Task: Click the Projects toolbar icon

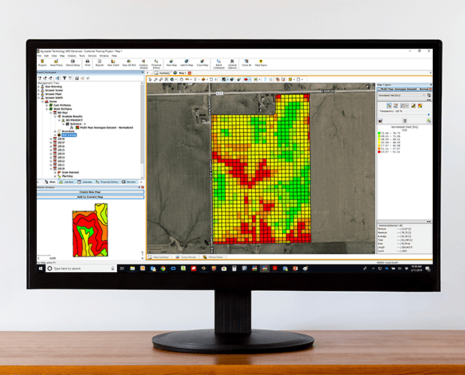Action: pyautogui.click(x=43, y=62)
